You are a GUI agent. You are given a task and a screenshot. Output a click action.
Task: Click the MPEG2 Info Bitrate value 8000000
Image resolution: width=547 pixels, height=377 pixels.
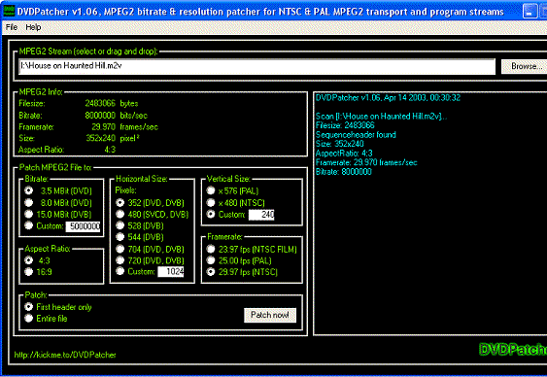[x=100, y=115]
